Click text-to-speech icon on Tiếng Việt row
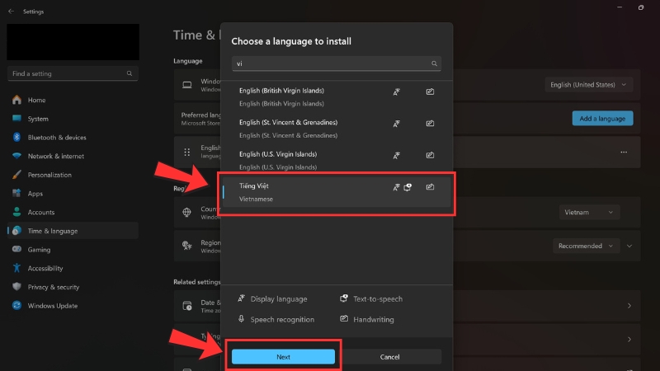This screenshot has width=660, height=371. pos(408,187)
